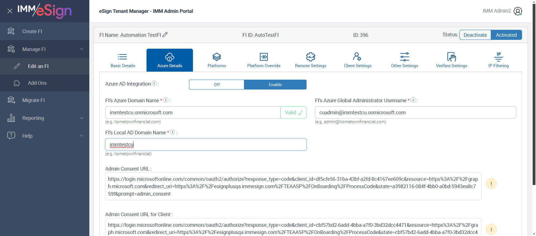Click the Admin Consent URL text box
The width and height of the screenshot is (536, 236).
293,186
